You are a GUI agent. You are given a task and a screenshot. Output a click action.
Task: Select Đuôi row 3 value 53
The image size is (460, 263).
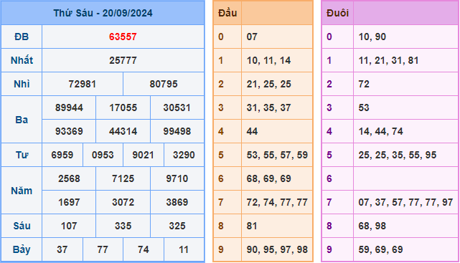pos(364,107)
